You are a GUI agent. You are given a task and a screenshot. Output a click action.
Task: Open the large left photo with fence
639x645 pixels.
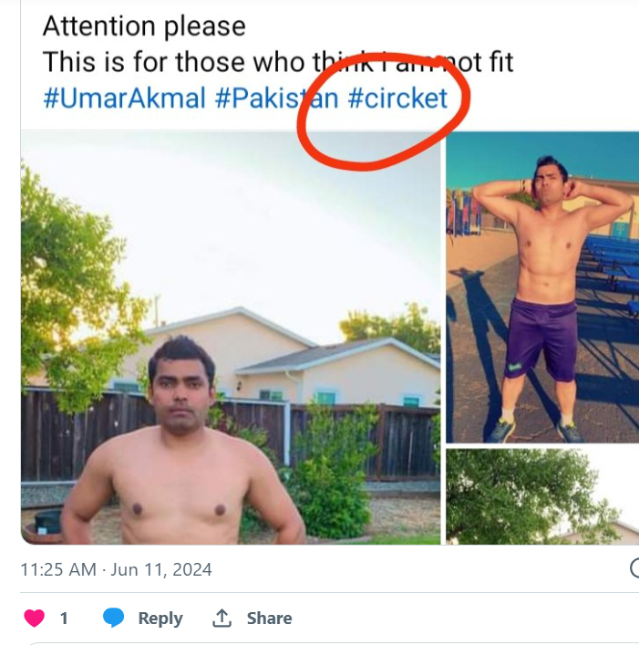(x=230, y=338)
